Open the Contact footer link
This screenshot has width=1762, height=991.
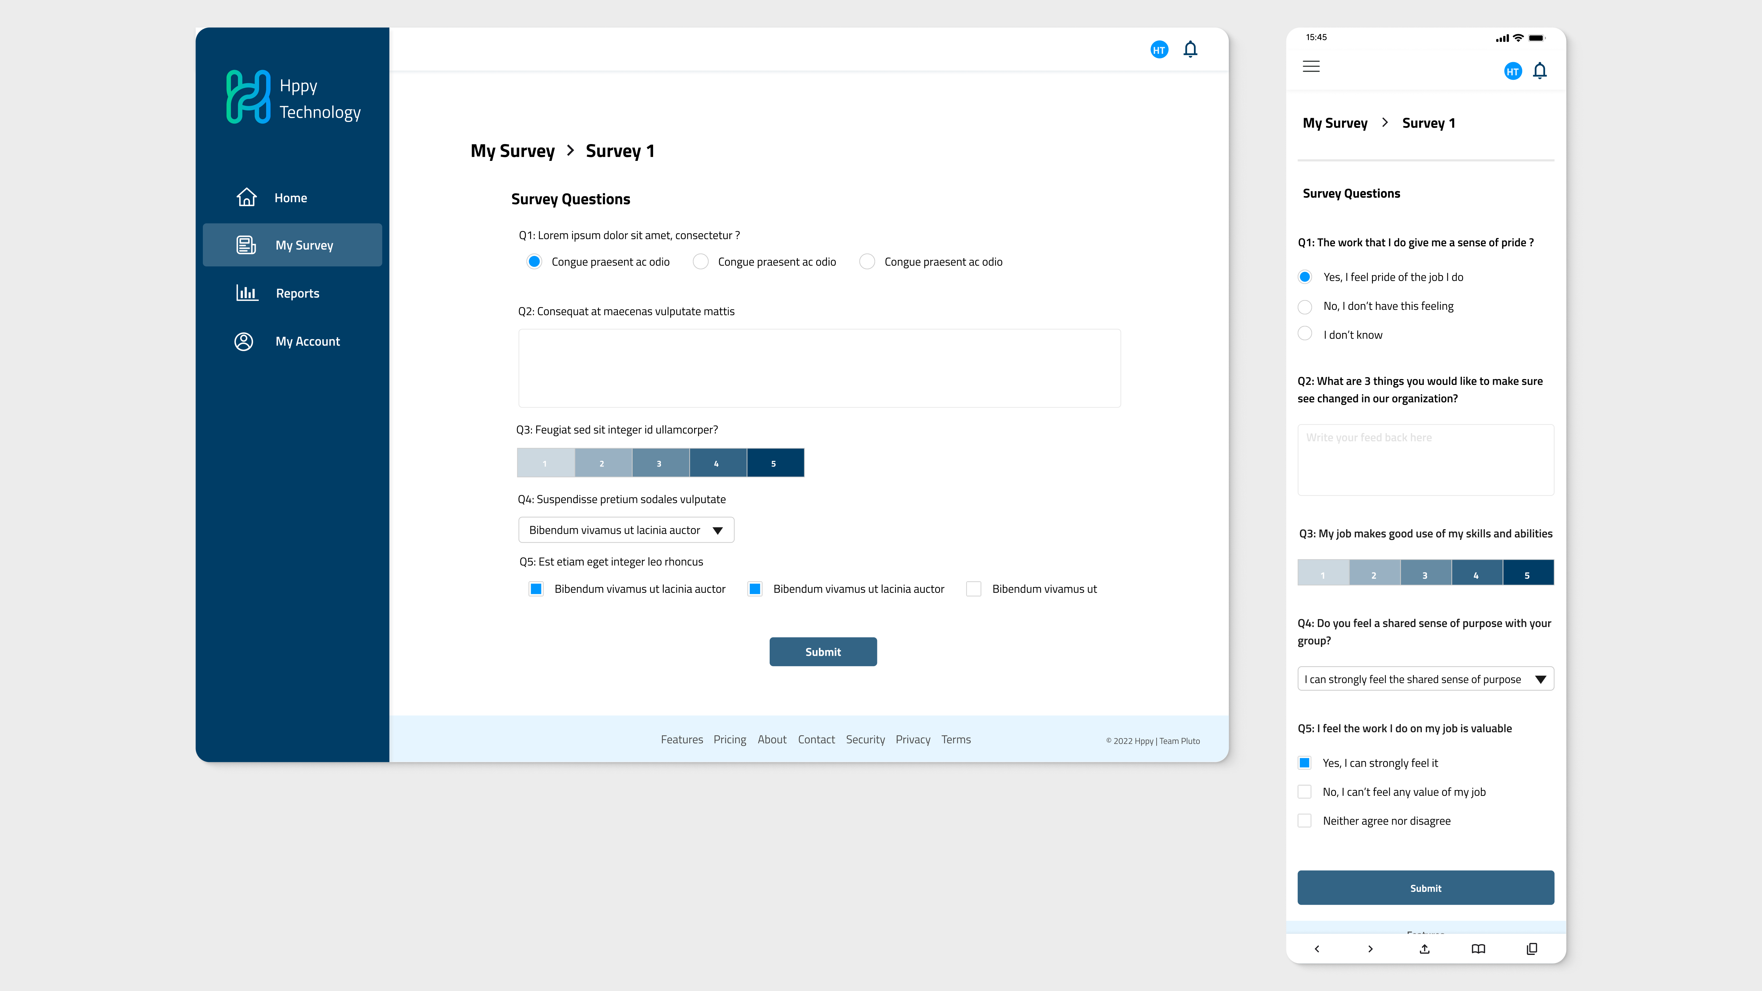tap(816, 739)
